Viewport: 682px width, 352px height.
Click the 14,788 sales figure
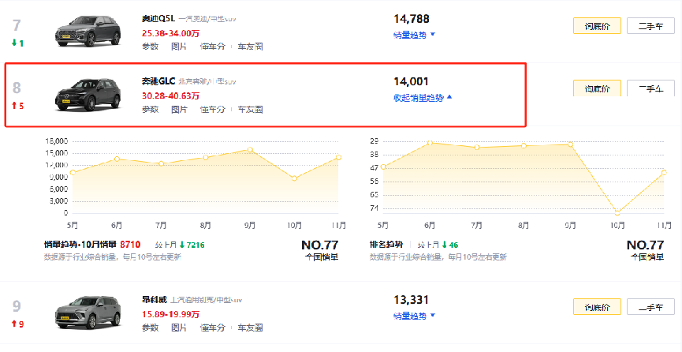point(412,19)
